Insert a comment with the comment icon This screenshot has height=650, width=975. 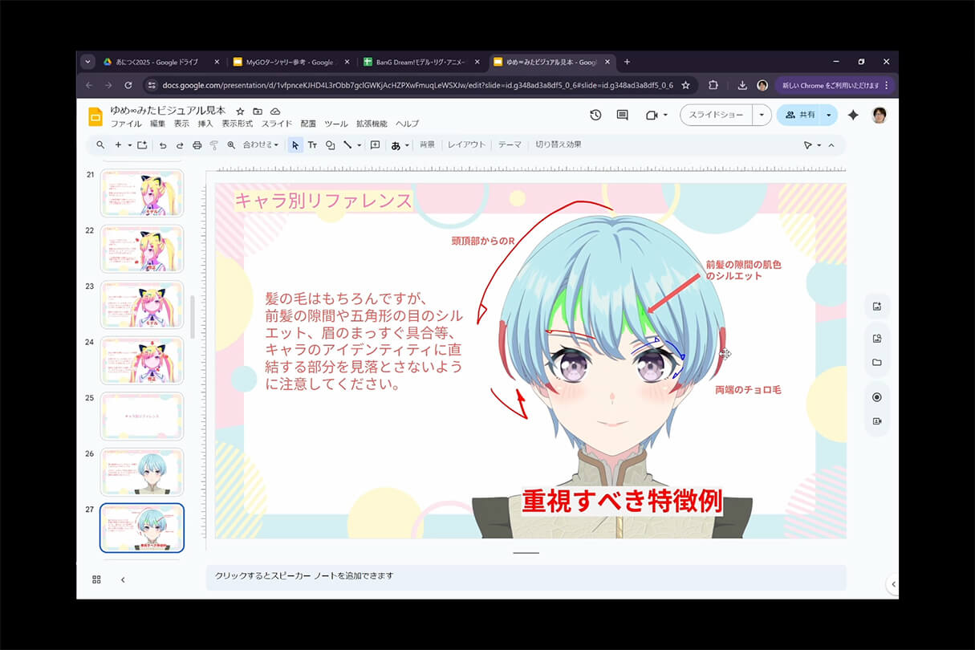click(375, 145)
